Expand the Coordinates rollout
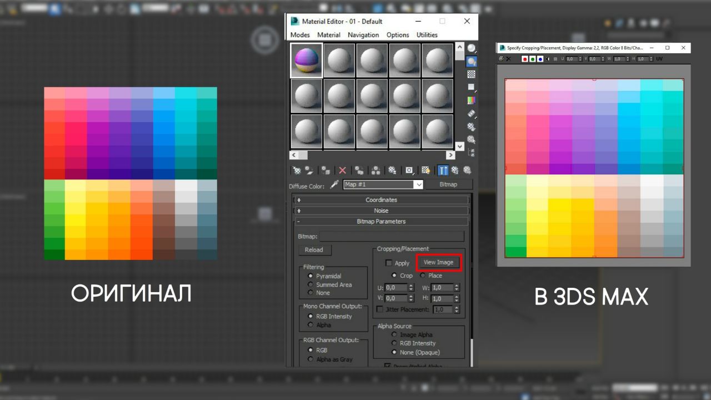This screenshot has height=400, width=711. point(381,200)
